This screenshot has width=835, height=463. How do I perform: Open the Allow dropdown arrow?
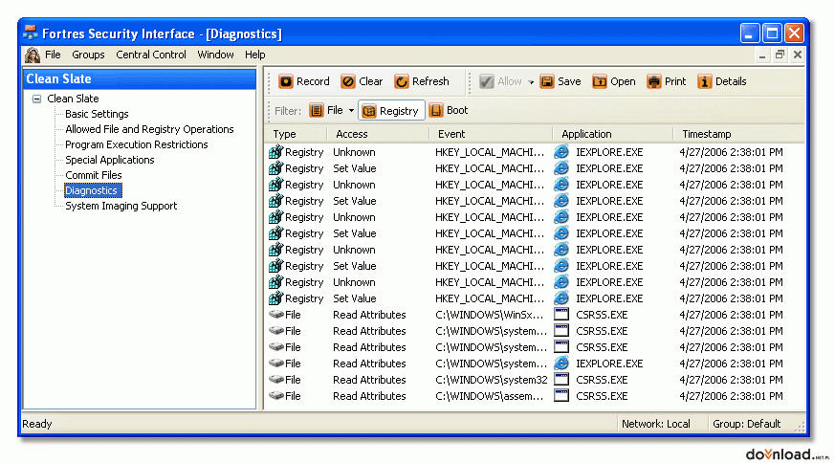(x=531, y=82)
